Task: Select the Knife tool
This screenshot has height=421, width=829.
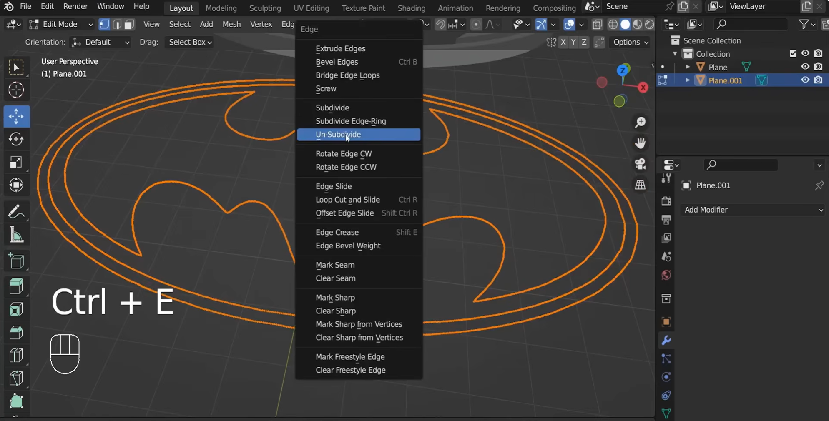Action: click(x=16, y=378)
